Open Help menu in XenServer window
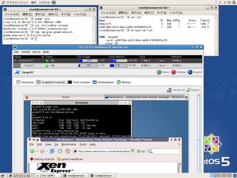The height and width of the screenshot is (178, 237). (46, 52)
